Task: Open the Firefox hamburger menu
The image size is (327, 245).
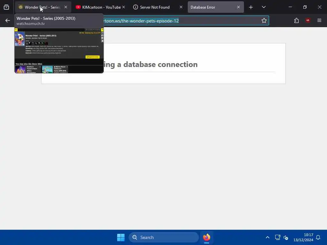Action: pyautogui.click(x=319, y=20)
